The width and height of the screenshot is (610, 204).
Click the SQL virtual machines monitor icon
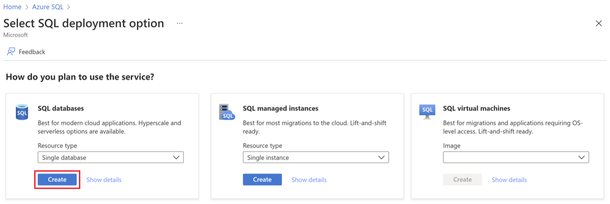click(x=427, y=112)
